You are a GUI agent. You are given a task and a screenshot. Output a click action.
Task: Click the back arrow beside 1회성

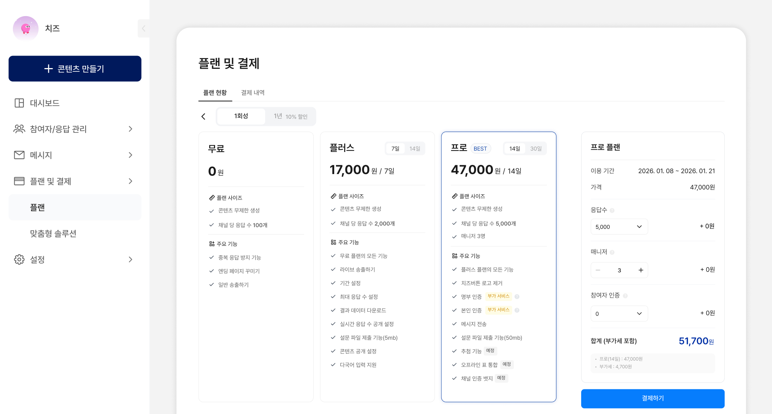(x=203, y=117)
